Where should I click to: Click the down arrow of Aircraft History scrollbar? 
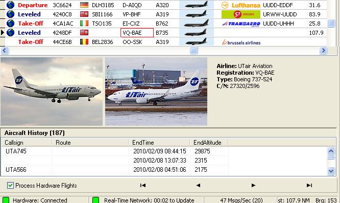pyautogui.click(x=331, y=171)
